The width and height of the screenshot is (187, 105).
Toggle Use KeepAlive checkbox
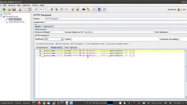pyautogui.click(x=72, y=44)
